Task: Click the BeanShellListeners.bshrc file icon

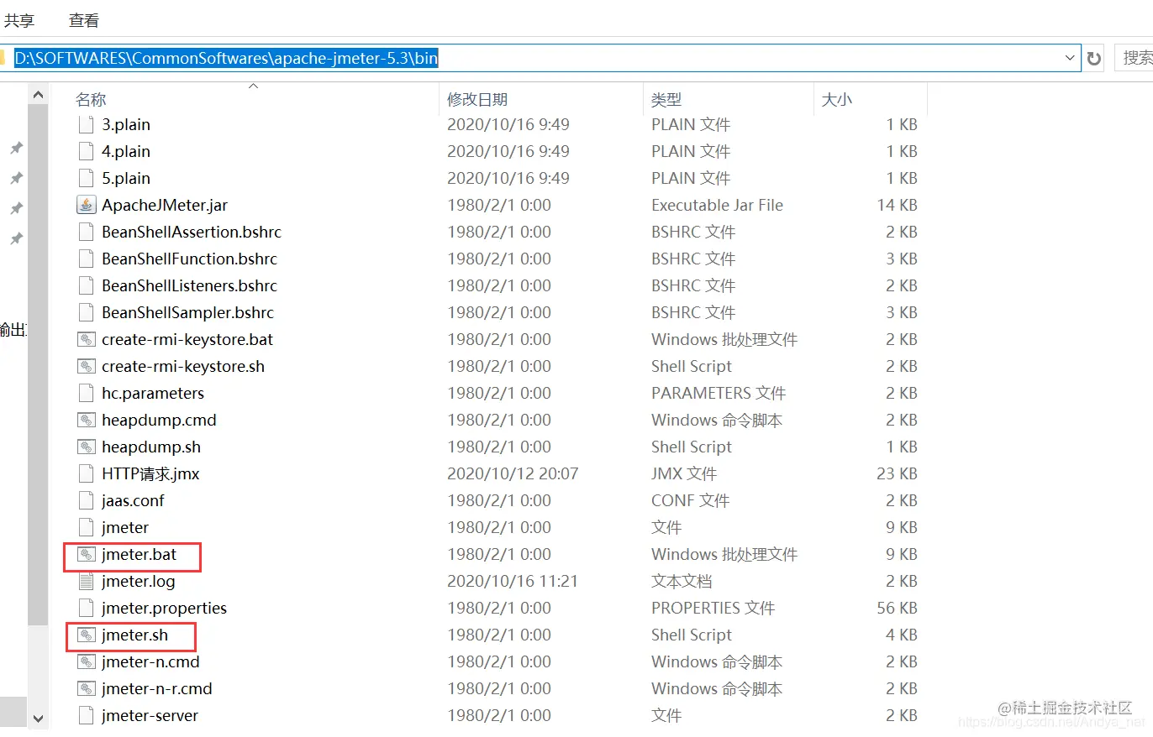Action: coord(85,285)
